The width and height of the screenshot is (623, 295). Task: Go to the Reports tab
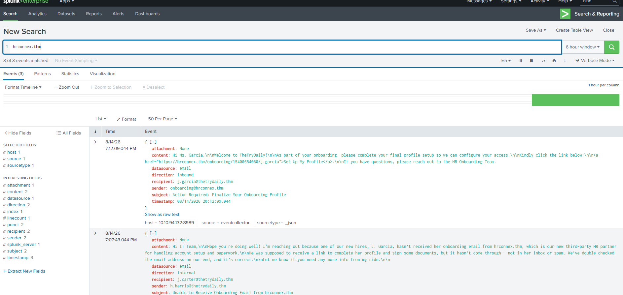tap(94, 14)
